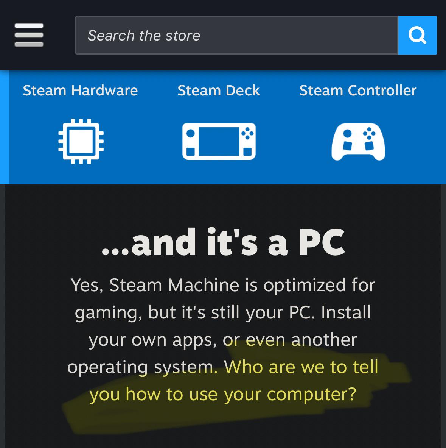446x448 pixels.
Task: Go to the Steam Deck tab label
Action: [x=219, y=90]
